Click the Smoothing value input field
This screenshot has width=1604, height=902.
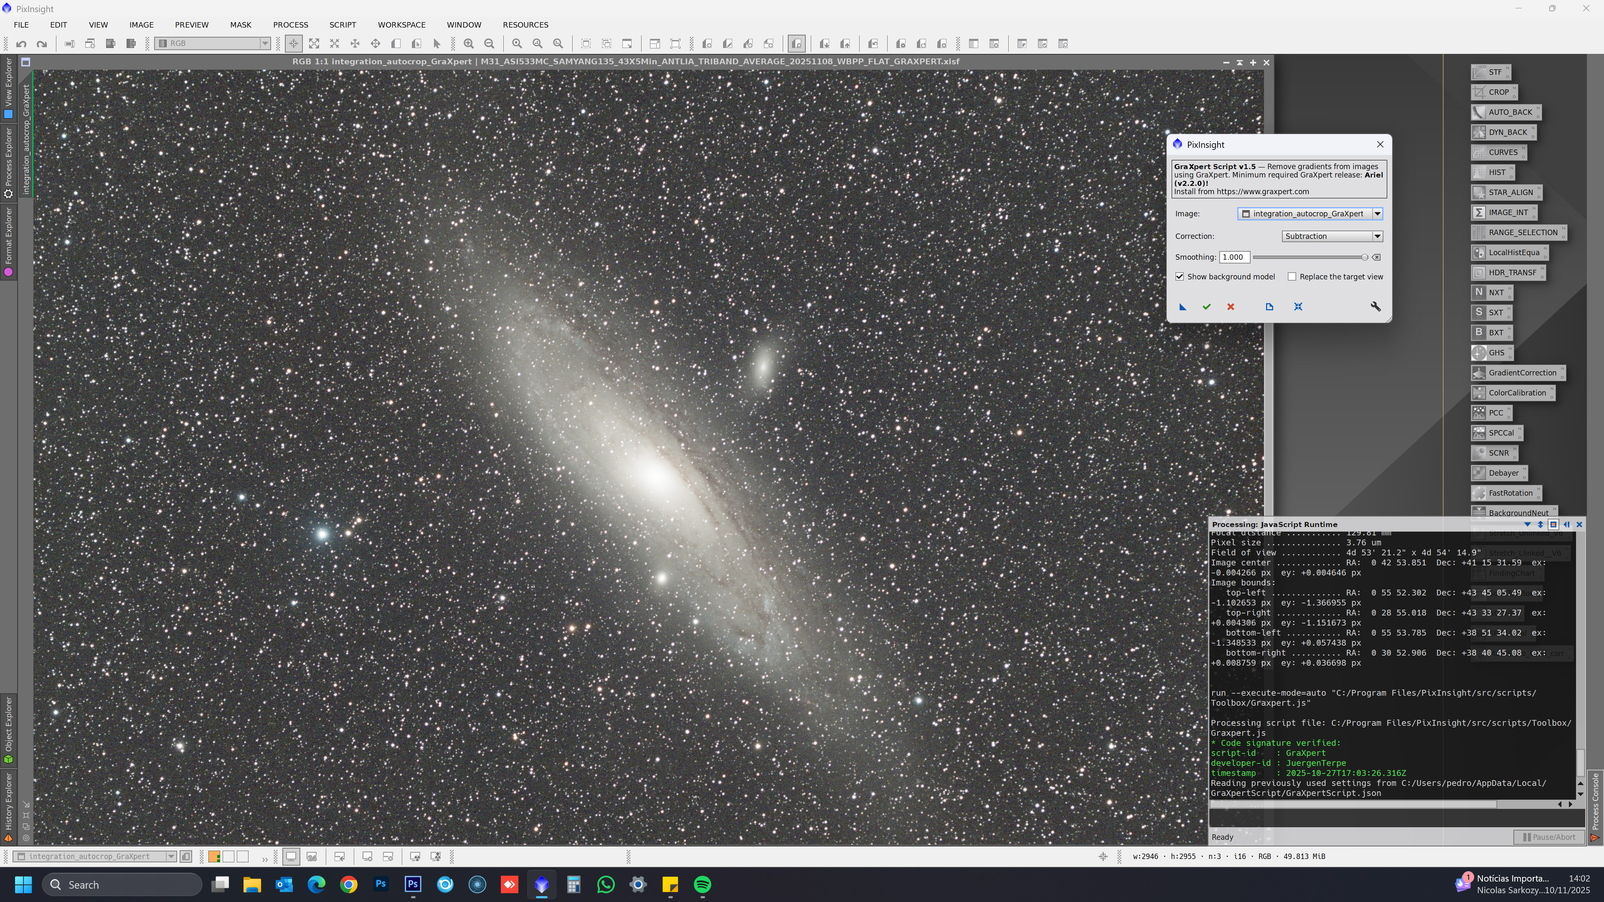pyautogui.click(x=1233, y=257)
